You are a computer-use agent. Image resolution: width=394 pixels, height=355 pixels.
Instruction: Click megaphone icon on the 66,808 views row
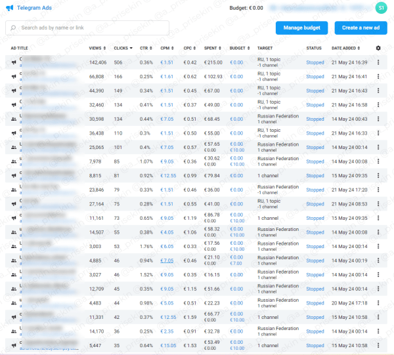point(14,77)
